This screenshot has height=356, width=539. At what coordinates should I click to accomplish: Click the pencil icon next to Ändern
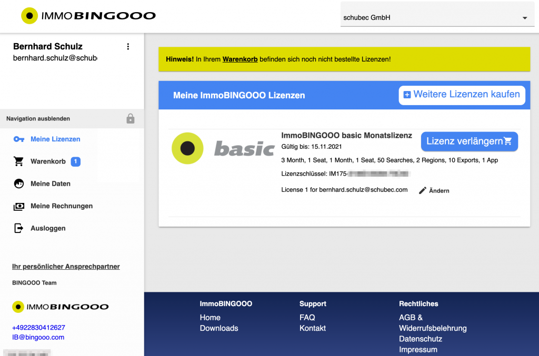pyautogui.click(x=423, y=190)
